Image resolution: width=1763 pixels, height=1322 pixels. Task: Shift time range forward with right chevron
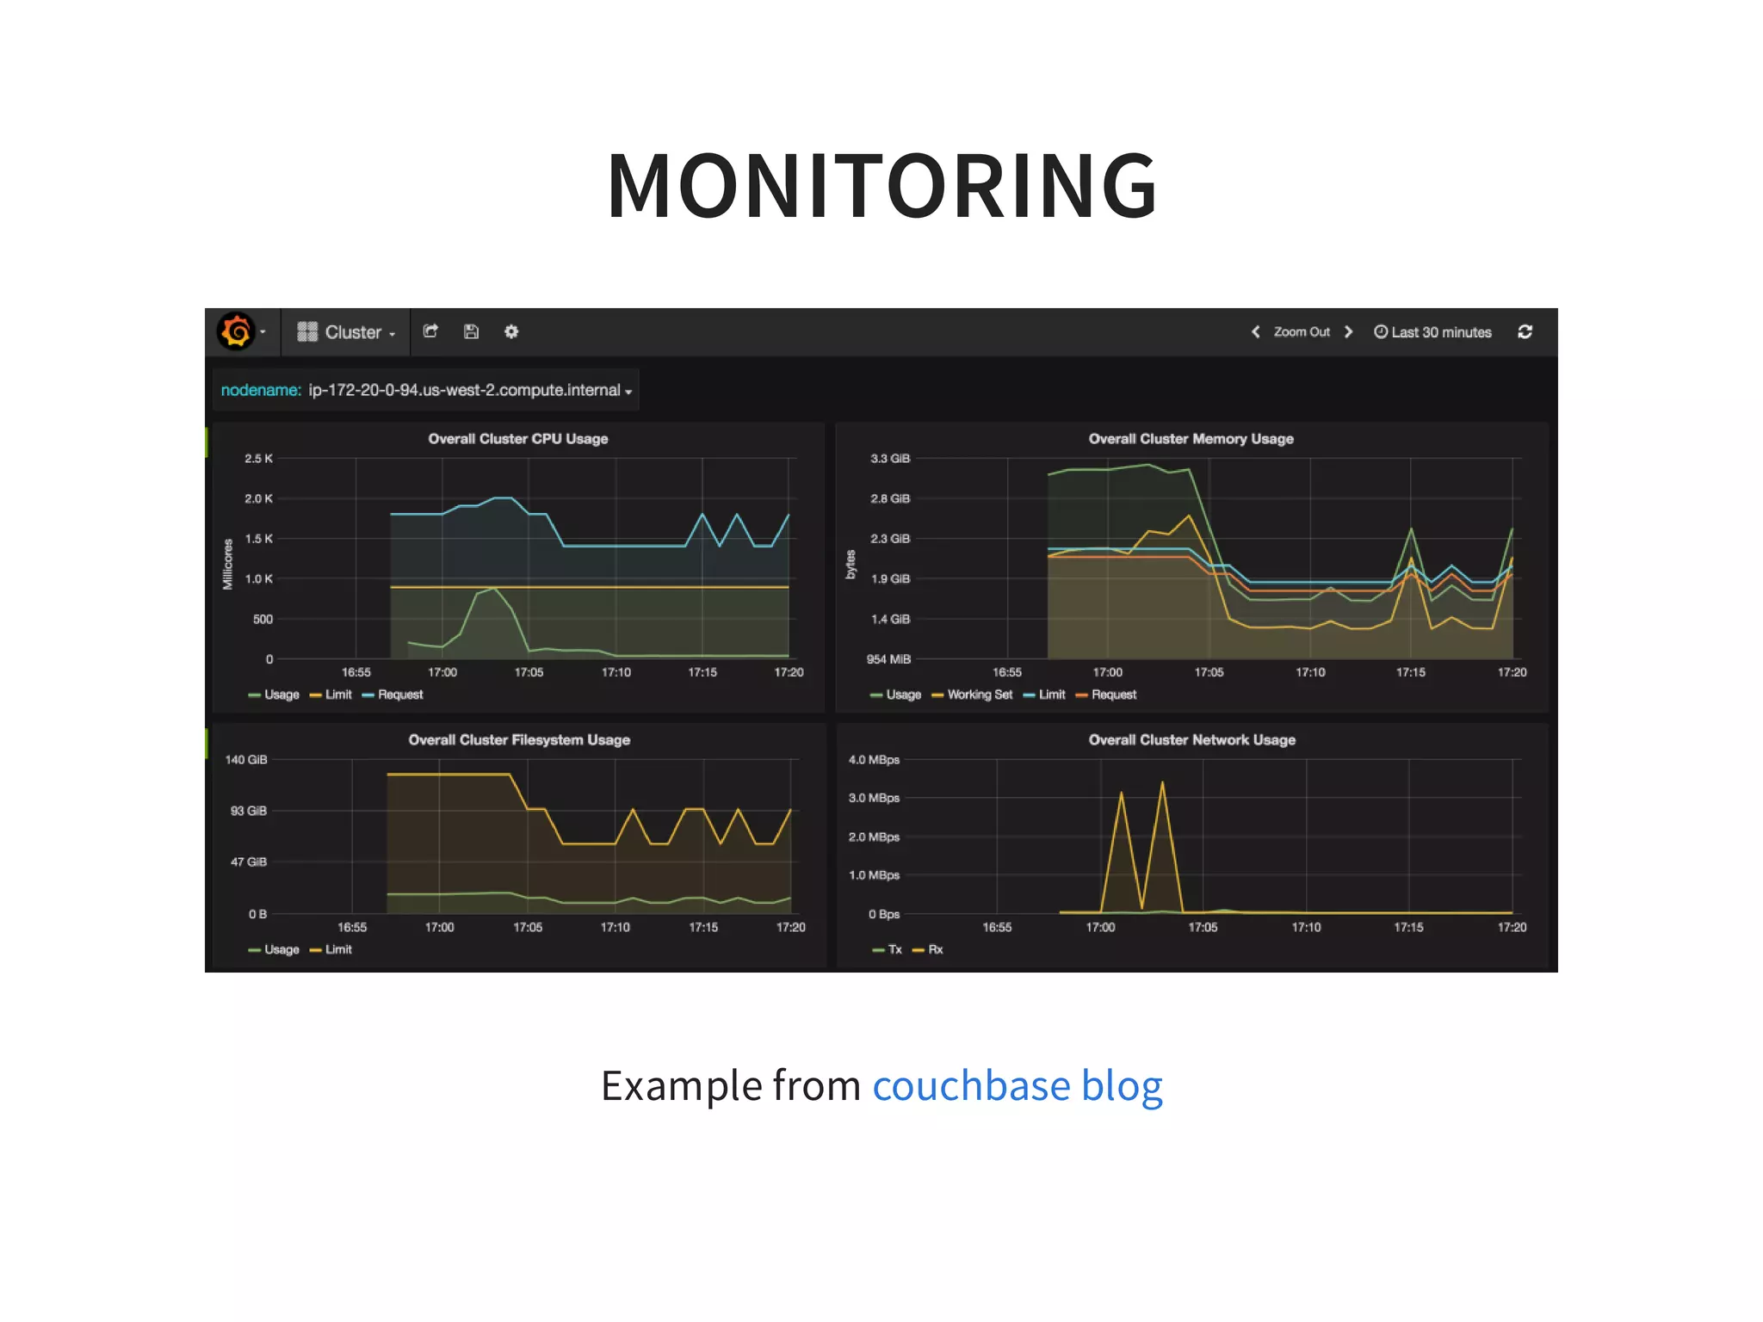tap(1349, 332)
